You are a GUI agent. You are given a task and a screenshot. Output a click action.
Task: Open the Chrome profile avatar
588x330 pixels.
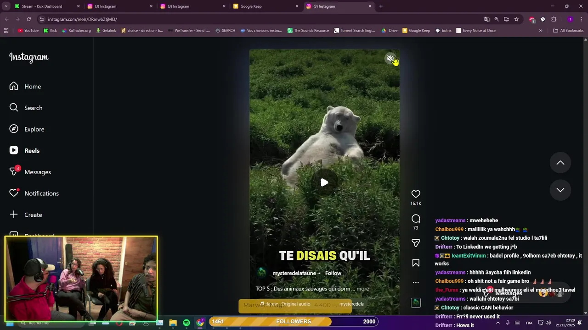pyautogui.click(x=570, y=19)
